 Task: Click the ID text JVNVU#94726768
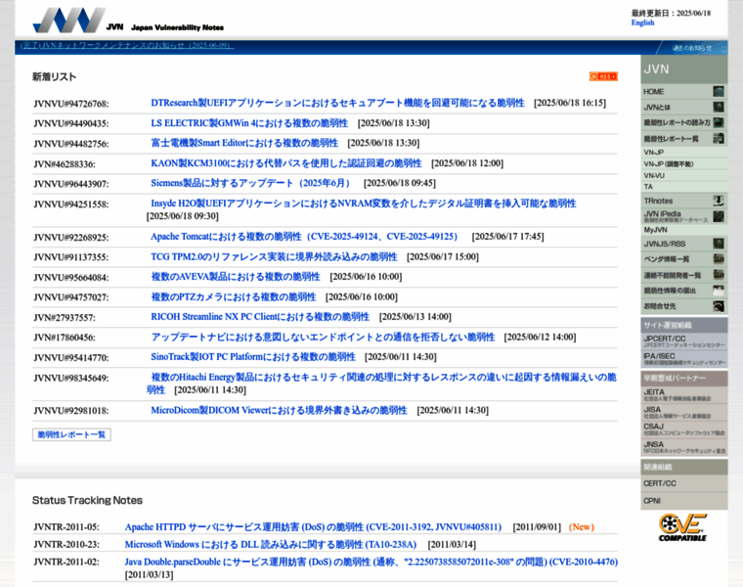click(71, 104)
